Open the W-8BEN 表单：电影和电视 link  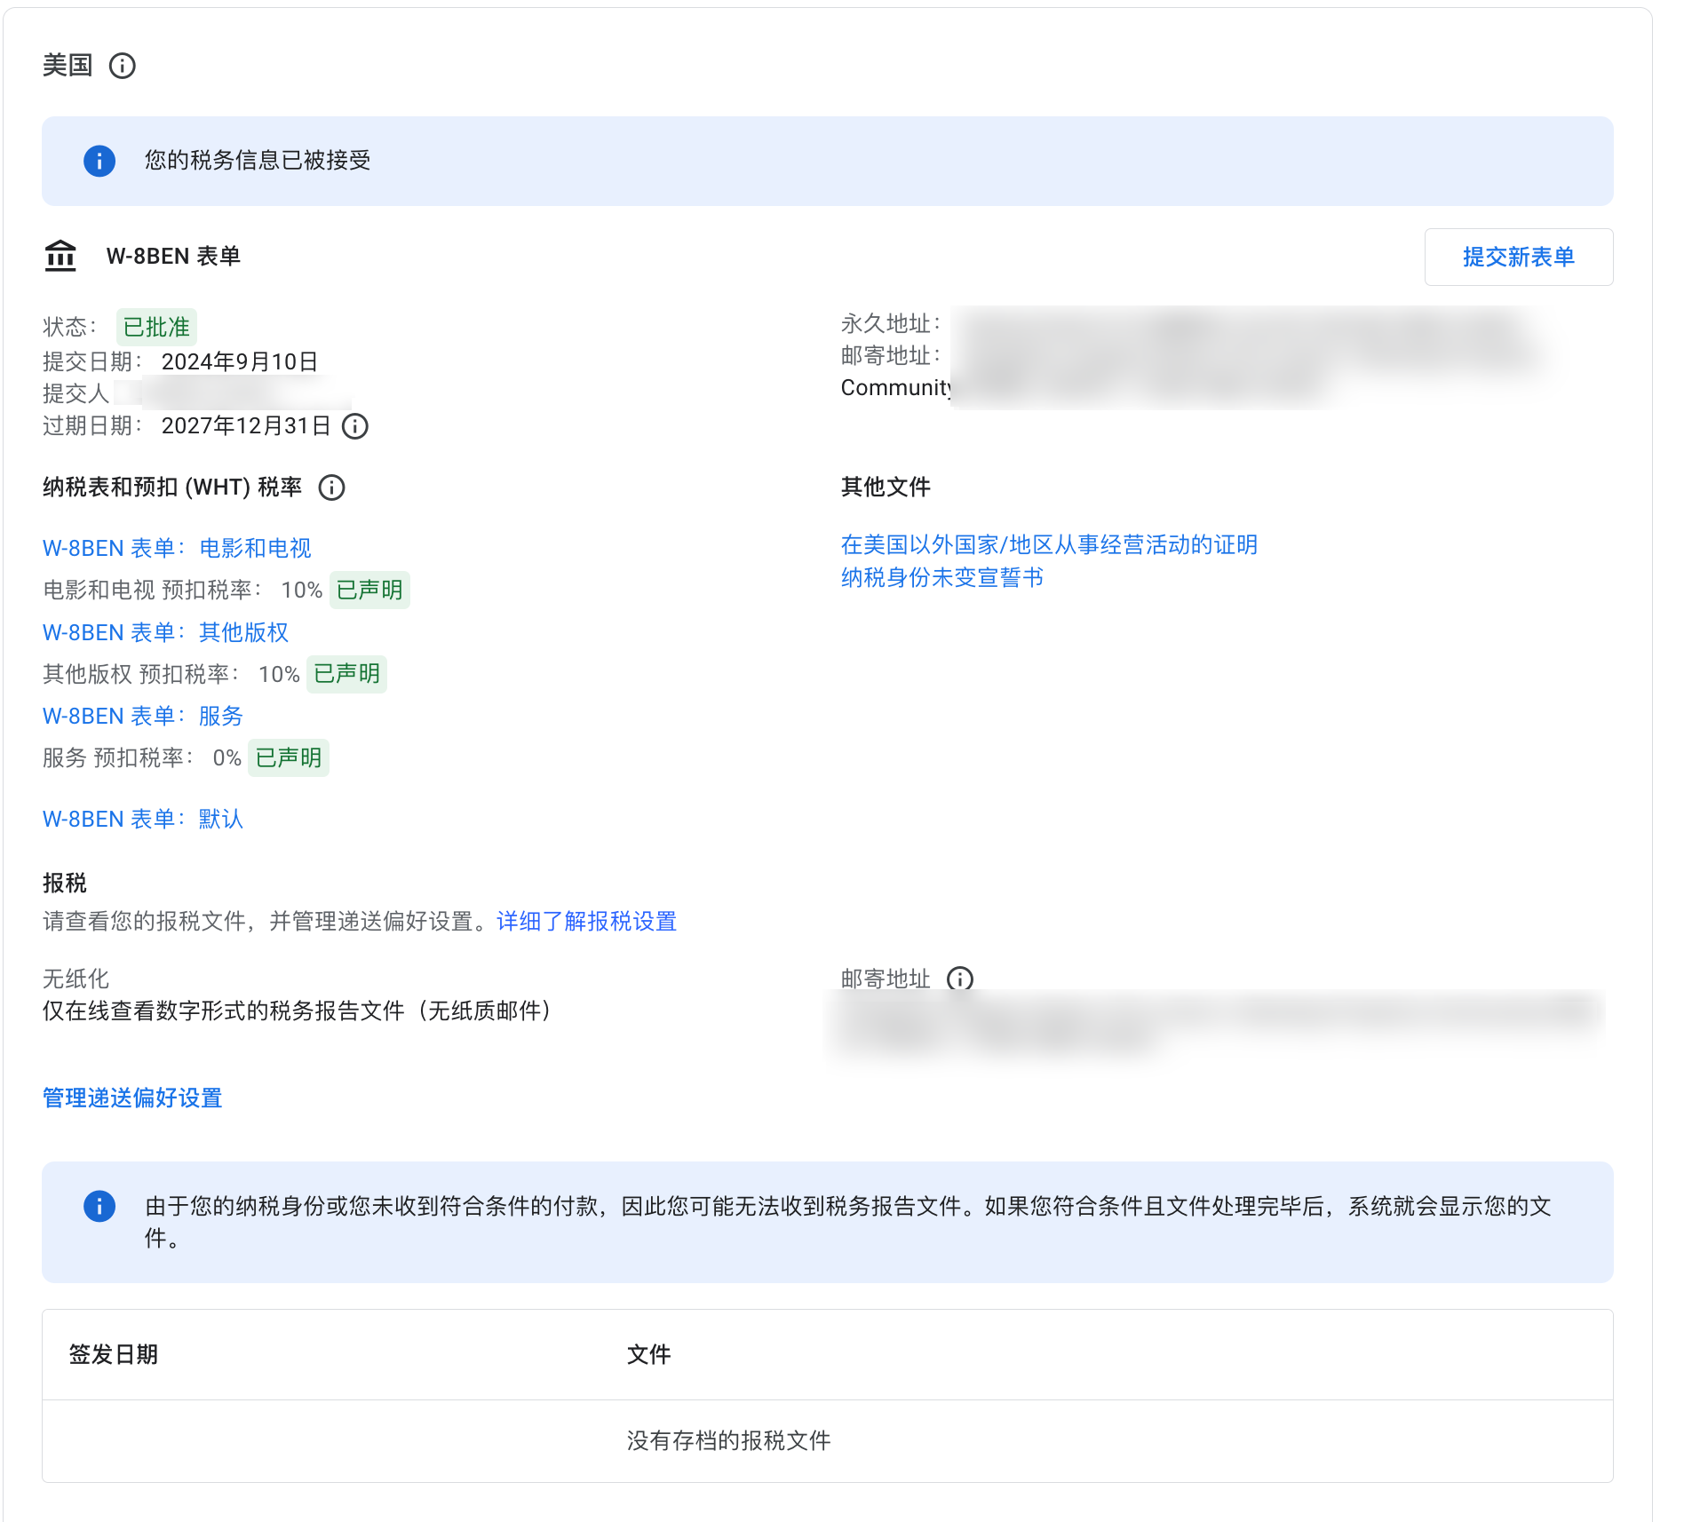[176, 547]
